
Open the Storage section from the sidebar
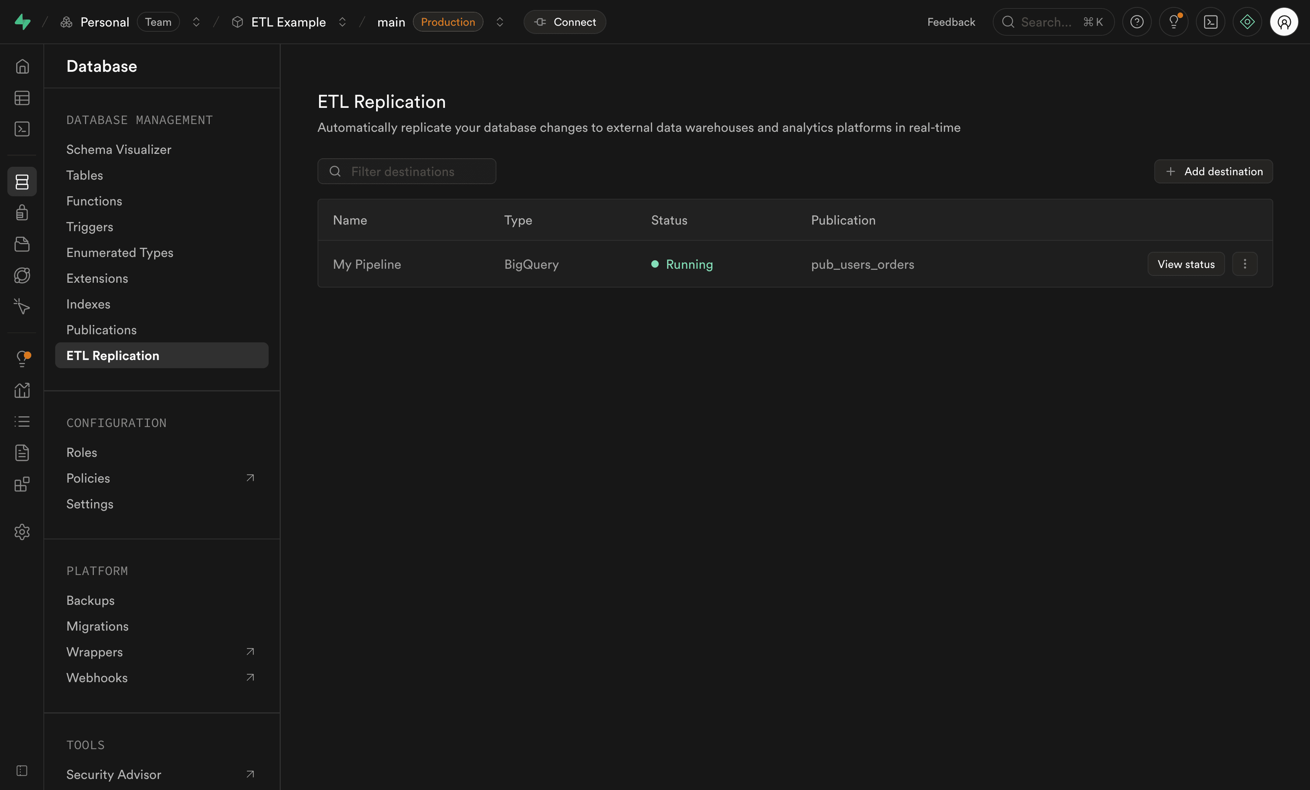click(22, 244)
